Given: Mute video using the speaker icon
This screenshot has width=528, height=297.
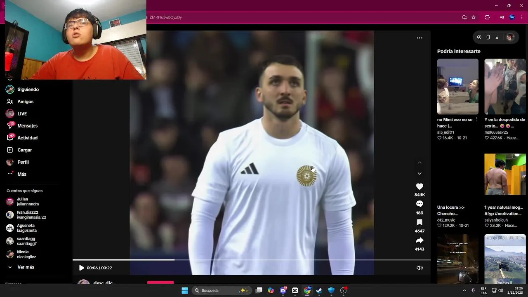Looking at the screenshot, I should pos(420,268).
